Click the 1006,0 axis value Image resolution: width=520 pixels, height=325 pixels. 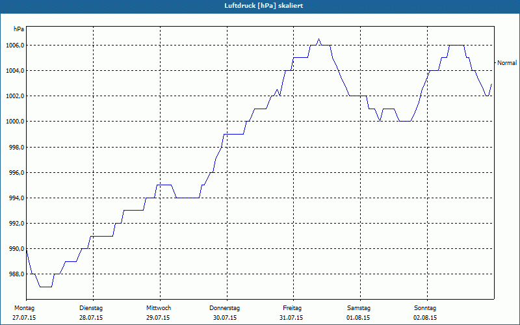click(x=15, y=45)
